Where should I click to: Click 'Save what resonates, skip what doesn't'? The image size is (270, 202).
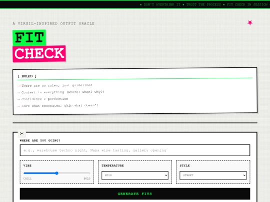point(60,106)
